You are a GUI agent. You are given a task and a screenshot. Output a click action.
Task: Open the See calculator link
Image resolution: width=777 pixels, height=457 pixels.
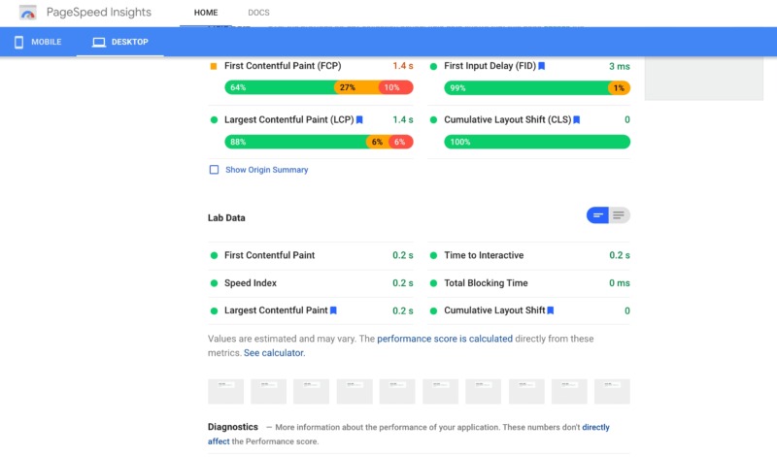point(274,353)
